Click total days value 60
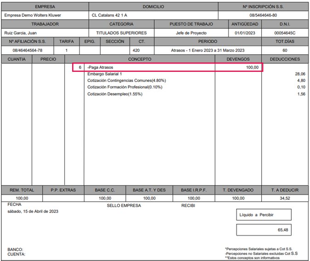Viewport: 310px width, 261px height. pos(285,50)
